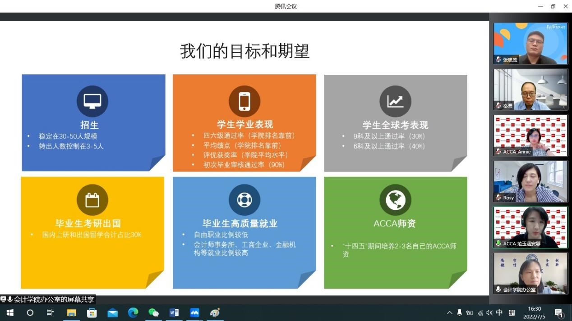Open the Windows Start menu
Viewport: 572px width, 321px height.
coord(9,312)
